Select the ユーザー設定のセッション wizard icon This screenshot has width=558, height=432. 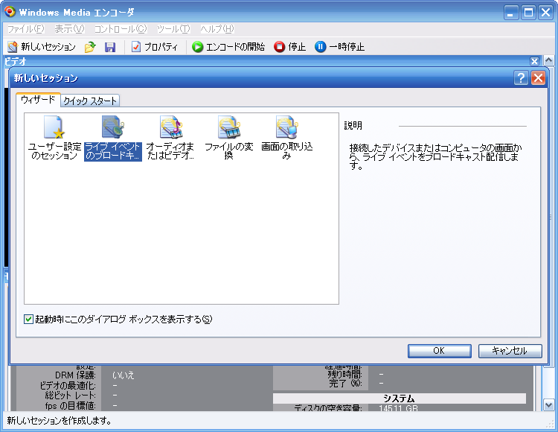[x=54, y=129]
